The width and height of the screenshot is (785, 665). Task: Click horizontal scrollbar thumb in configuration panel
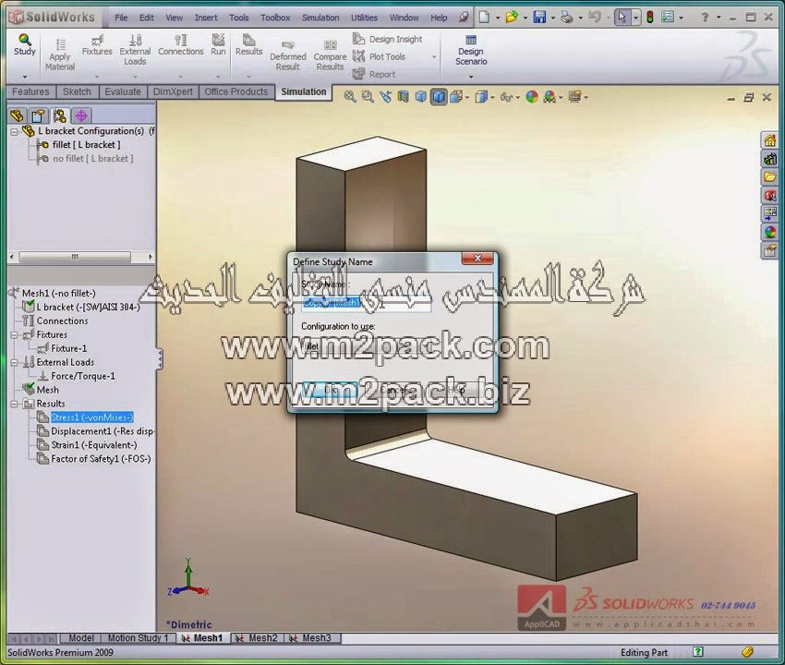(x=75, y=257)
